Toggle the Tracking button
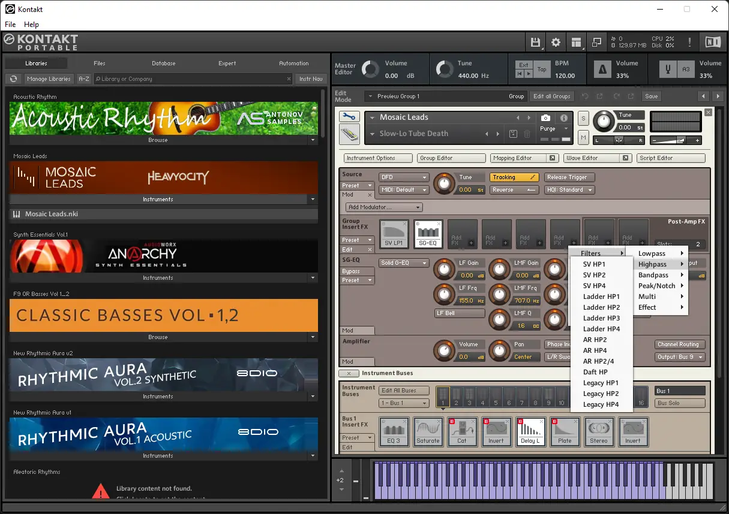729x514 pixels. click(514, 177)
